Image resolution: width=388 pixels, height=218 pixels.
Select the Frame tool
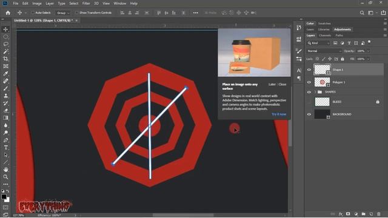pos(5,66)
